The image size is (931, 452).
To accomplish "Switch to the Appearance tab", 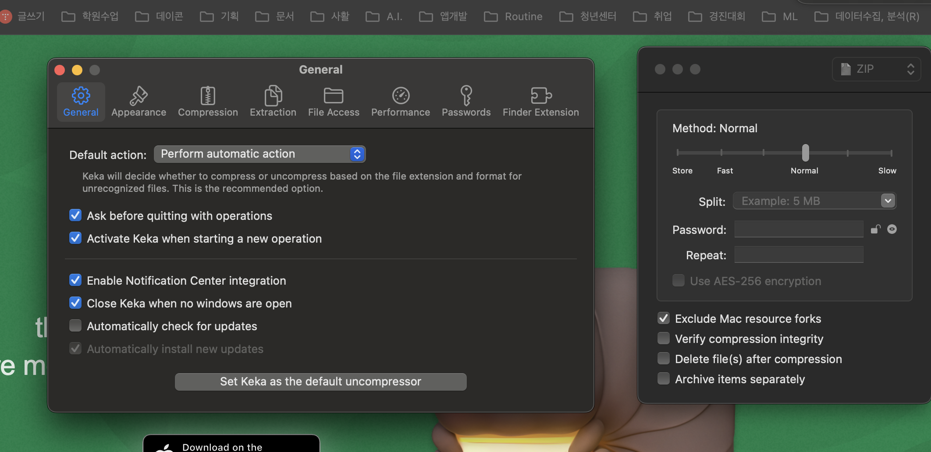I will (x=139, y=102).
